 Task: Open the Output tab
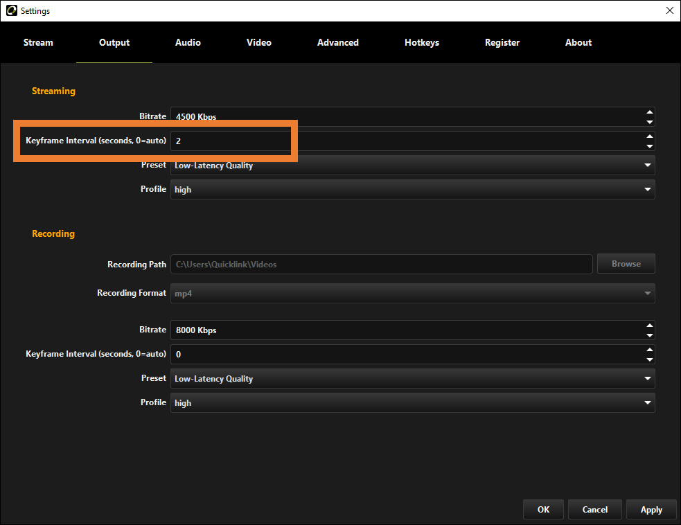click(114, 42)
